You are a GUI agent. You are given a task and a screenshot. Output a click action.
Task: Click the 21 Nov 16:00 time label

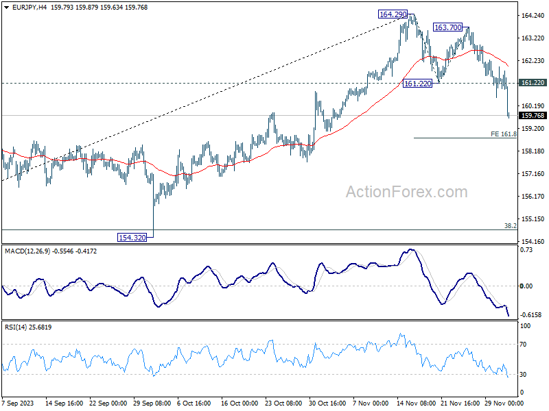(x=460, y=403)
